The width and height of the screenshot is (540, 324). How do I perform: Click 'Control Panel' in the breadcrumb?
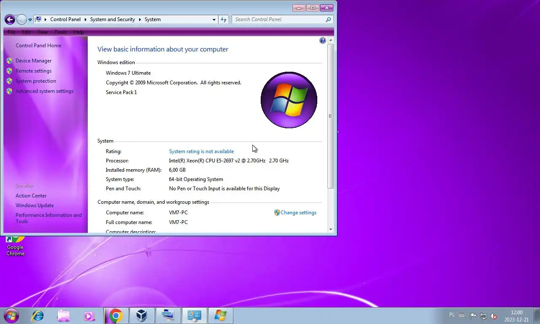tap(65, 19)
